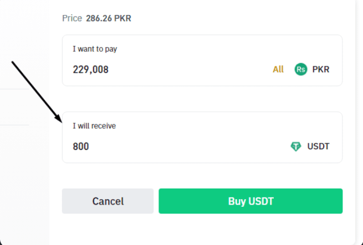The width and height of the screenshot is (363, 245).
Task: Click the 'I want to pay' label
Action: tap(95, 49)
